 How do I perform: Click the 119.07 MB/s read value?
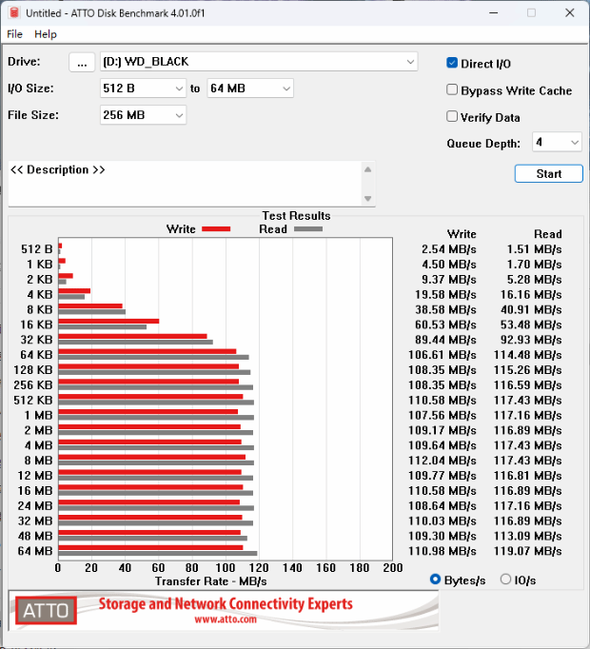pyautogui.click(x=527, y=551)
